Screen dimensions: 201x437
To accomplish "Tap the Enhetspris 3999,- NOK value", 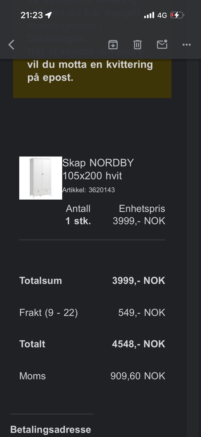I will point(139,221).
